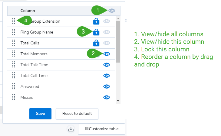
Task: Click the lock icon on Group Extension row
Action: click(x=96, y=21)
